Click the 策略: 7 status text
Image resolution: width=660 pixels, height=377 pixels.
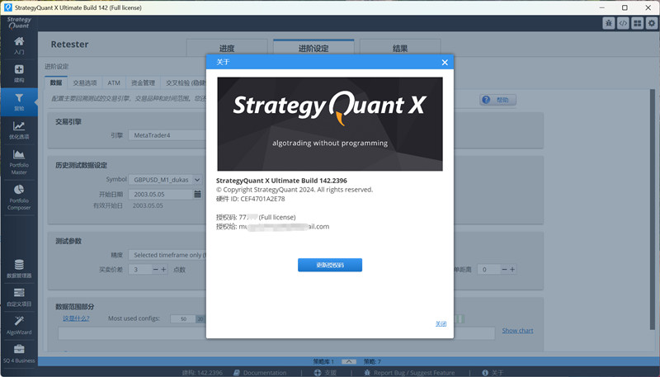click(x=372, y=361)
